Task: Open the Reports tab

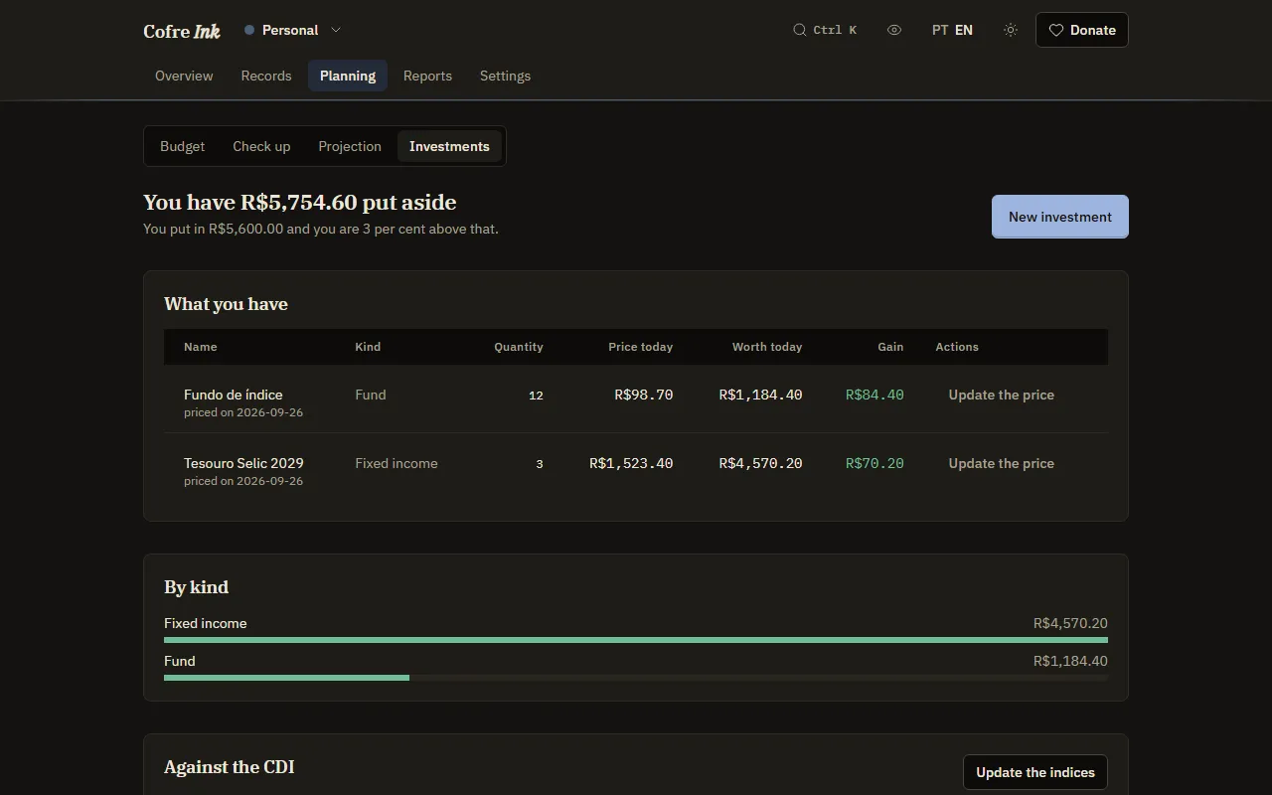Action: click(x=427, y=76)
